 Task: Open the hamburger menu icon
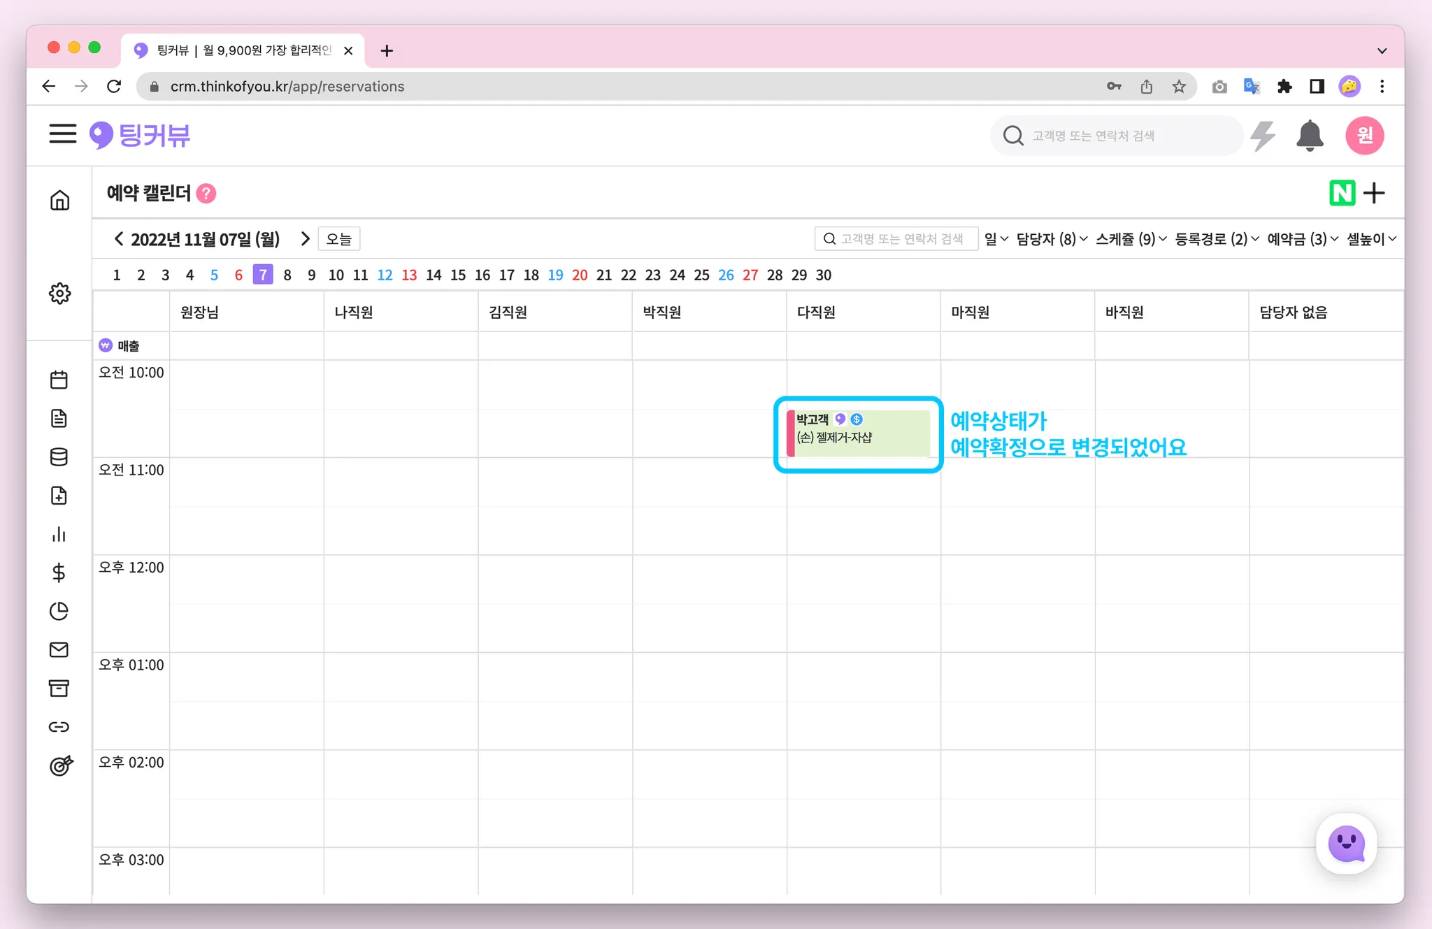[x=62, y=134]
